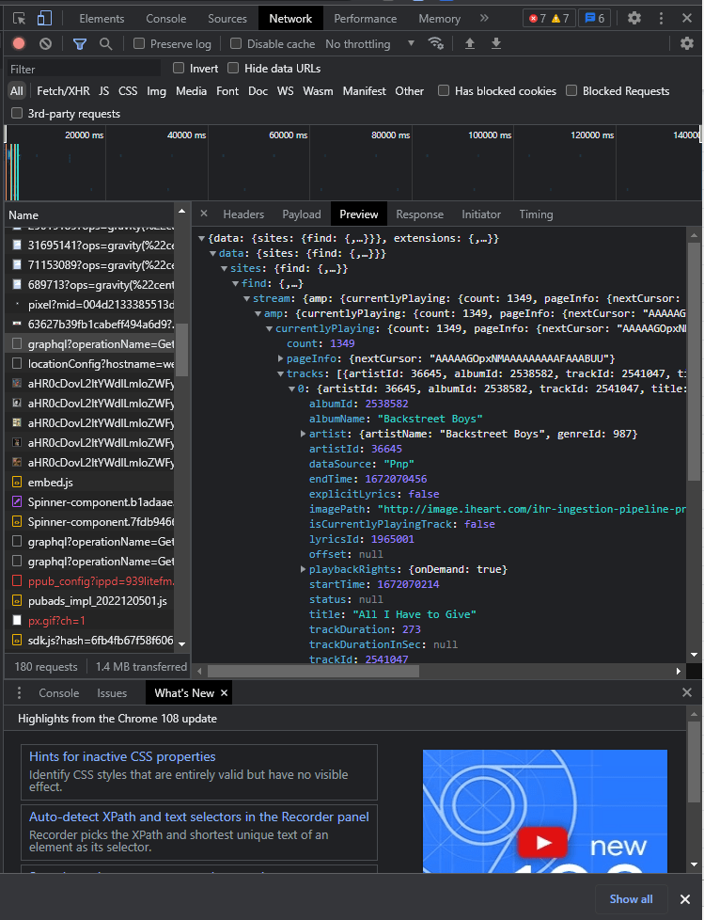Image resolution: width=704 pixels, height=920 pixels.
Task: Open the No throttling dropdown
Action: coord(370,44)
